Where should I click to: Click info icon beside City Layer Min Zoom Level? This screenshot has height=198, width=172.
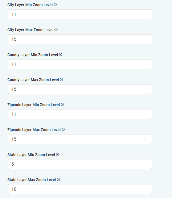point(55,5)
